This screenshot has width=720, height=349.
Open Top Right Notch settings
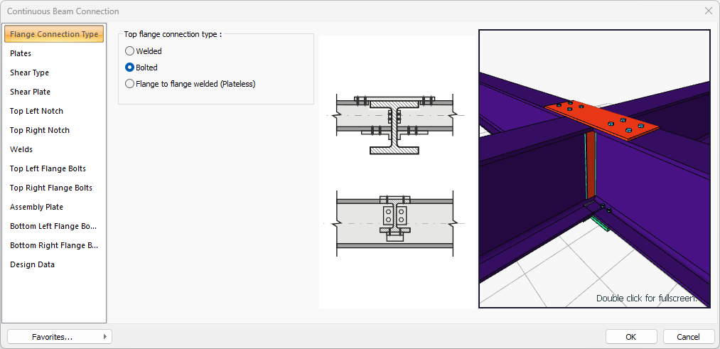(40, 130)
